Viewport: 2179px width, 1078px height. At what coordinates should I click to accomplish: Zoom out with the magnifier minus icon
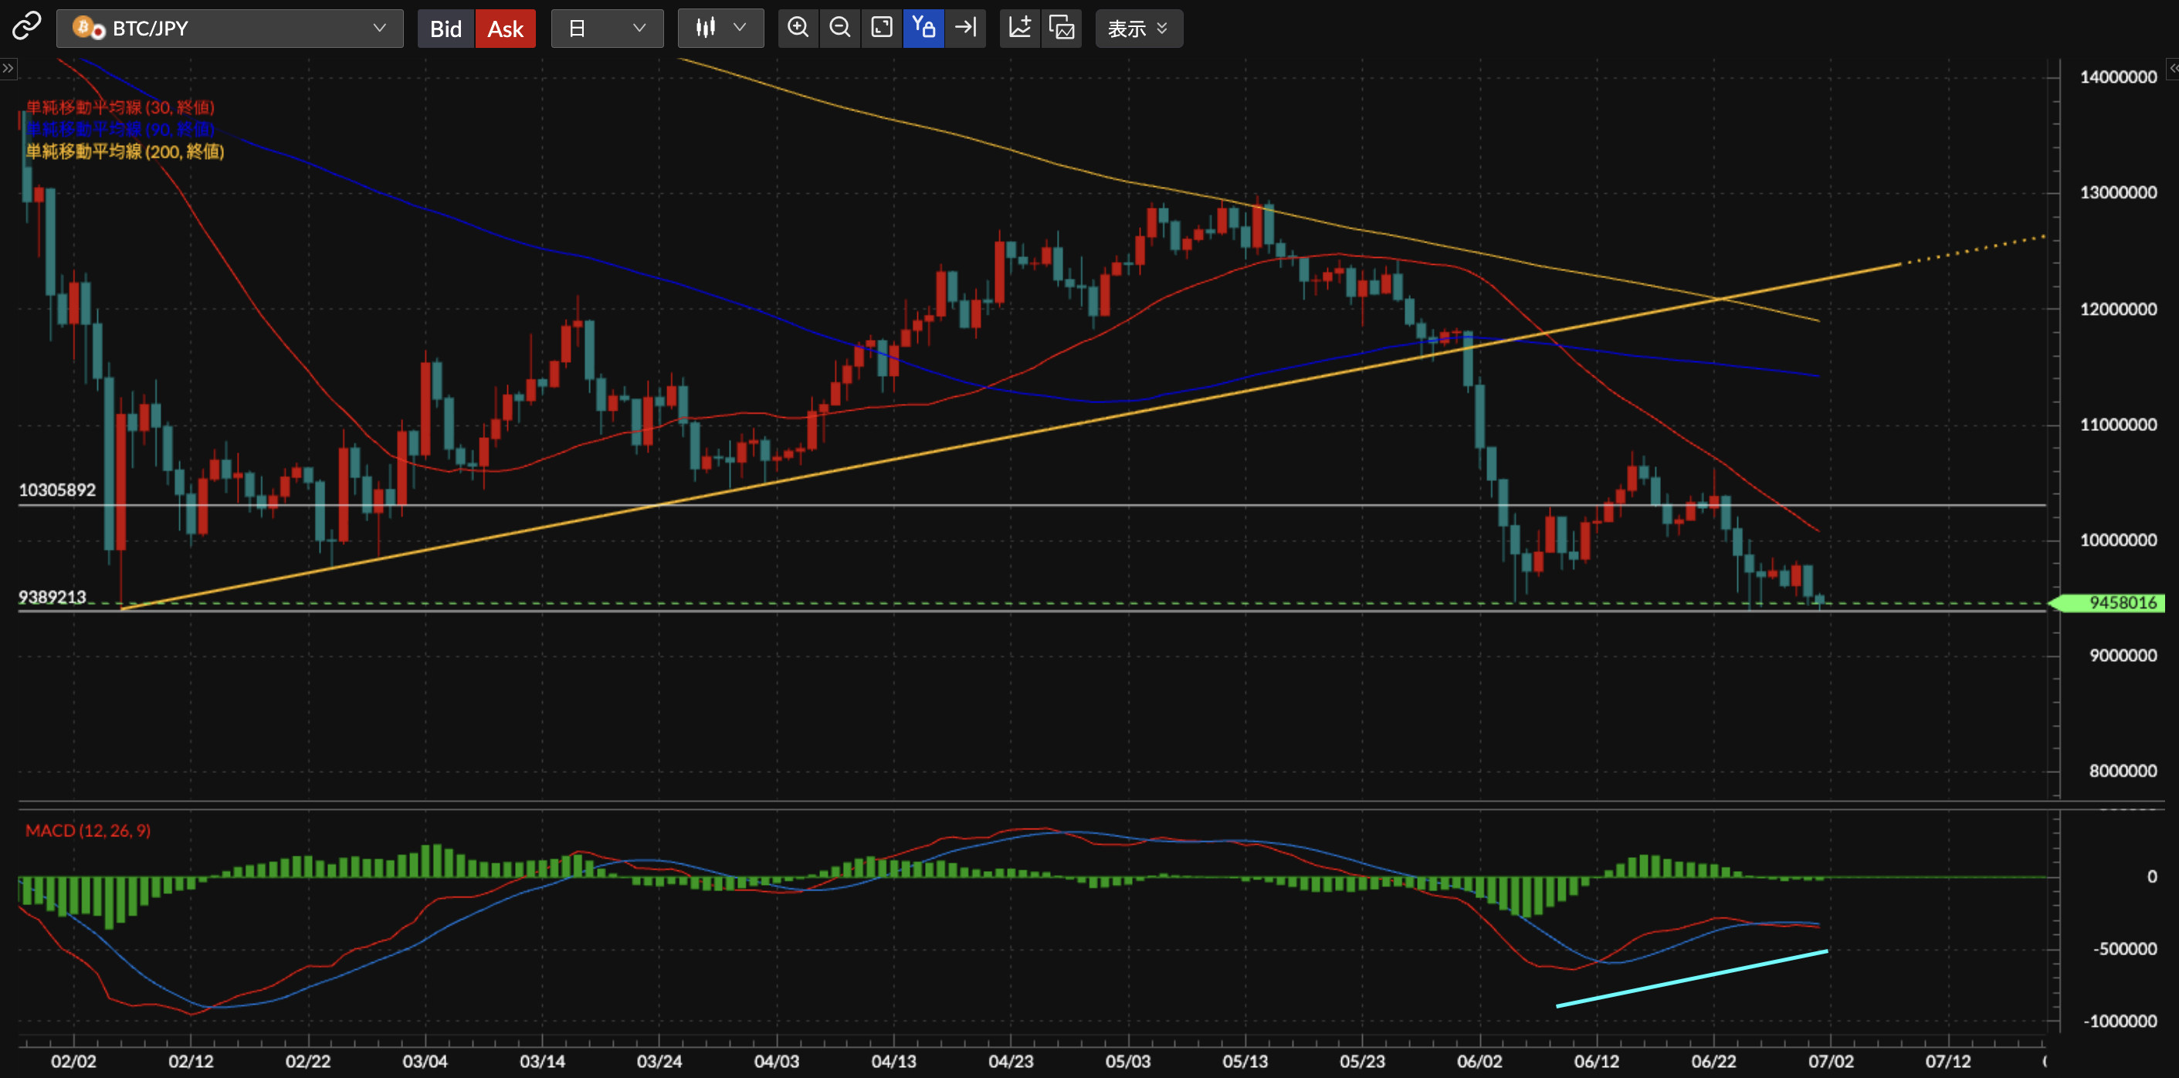click(x=839, y=28)
